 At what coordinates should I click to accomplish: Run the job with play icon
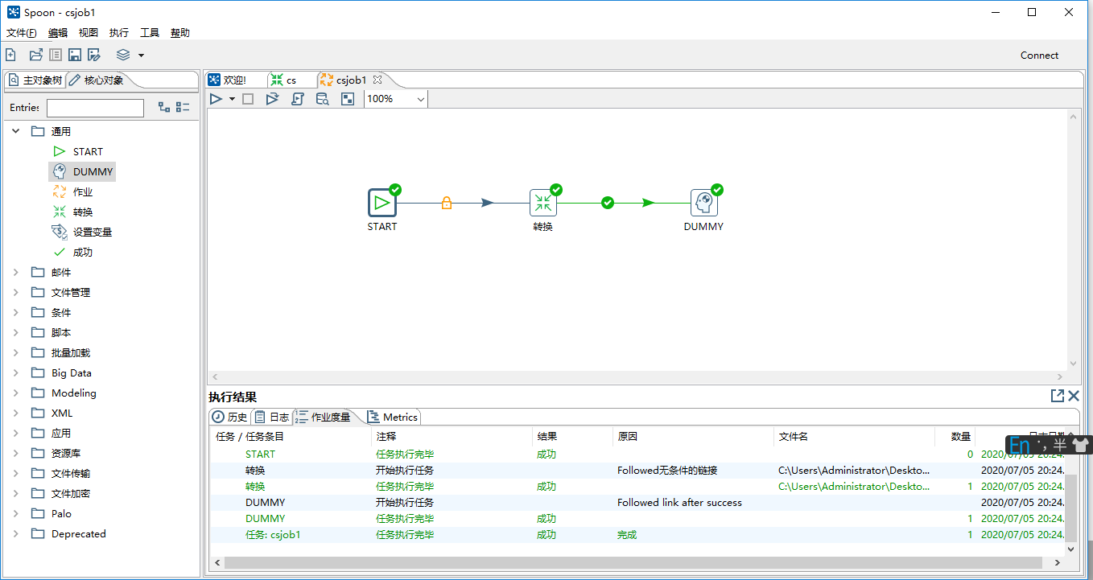(216, 99)
